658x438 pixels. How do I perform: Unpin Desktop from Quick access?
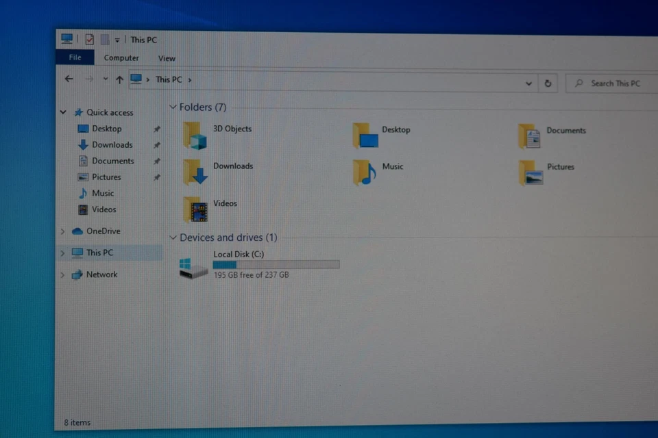[157, 128]
